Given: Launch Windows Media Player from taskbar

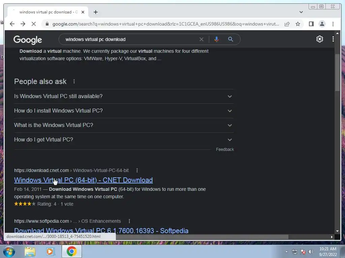Looking at the screenshot, I should (51, 251).
